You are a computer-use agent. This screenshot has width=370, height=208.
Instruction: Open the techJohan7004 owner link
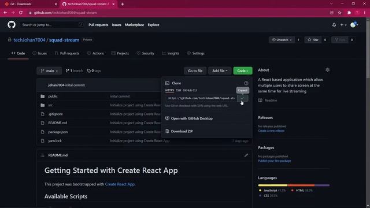coord(29,40)
